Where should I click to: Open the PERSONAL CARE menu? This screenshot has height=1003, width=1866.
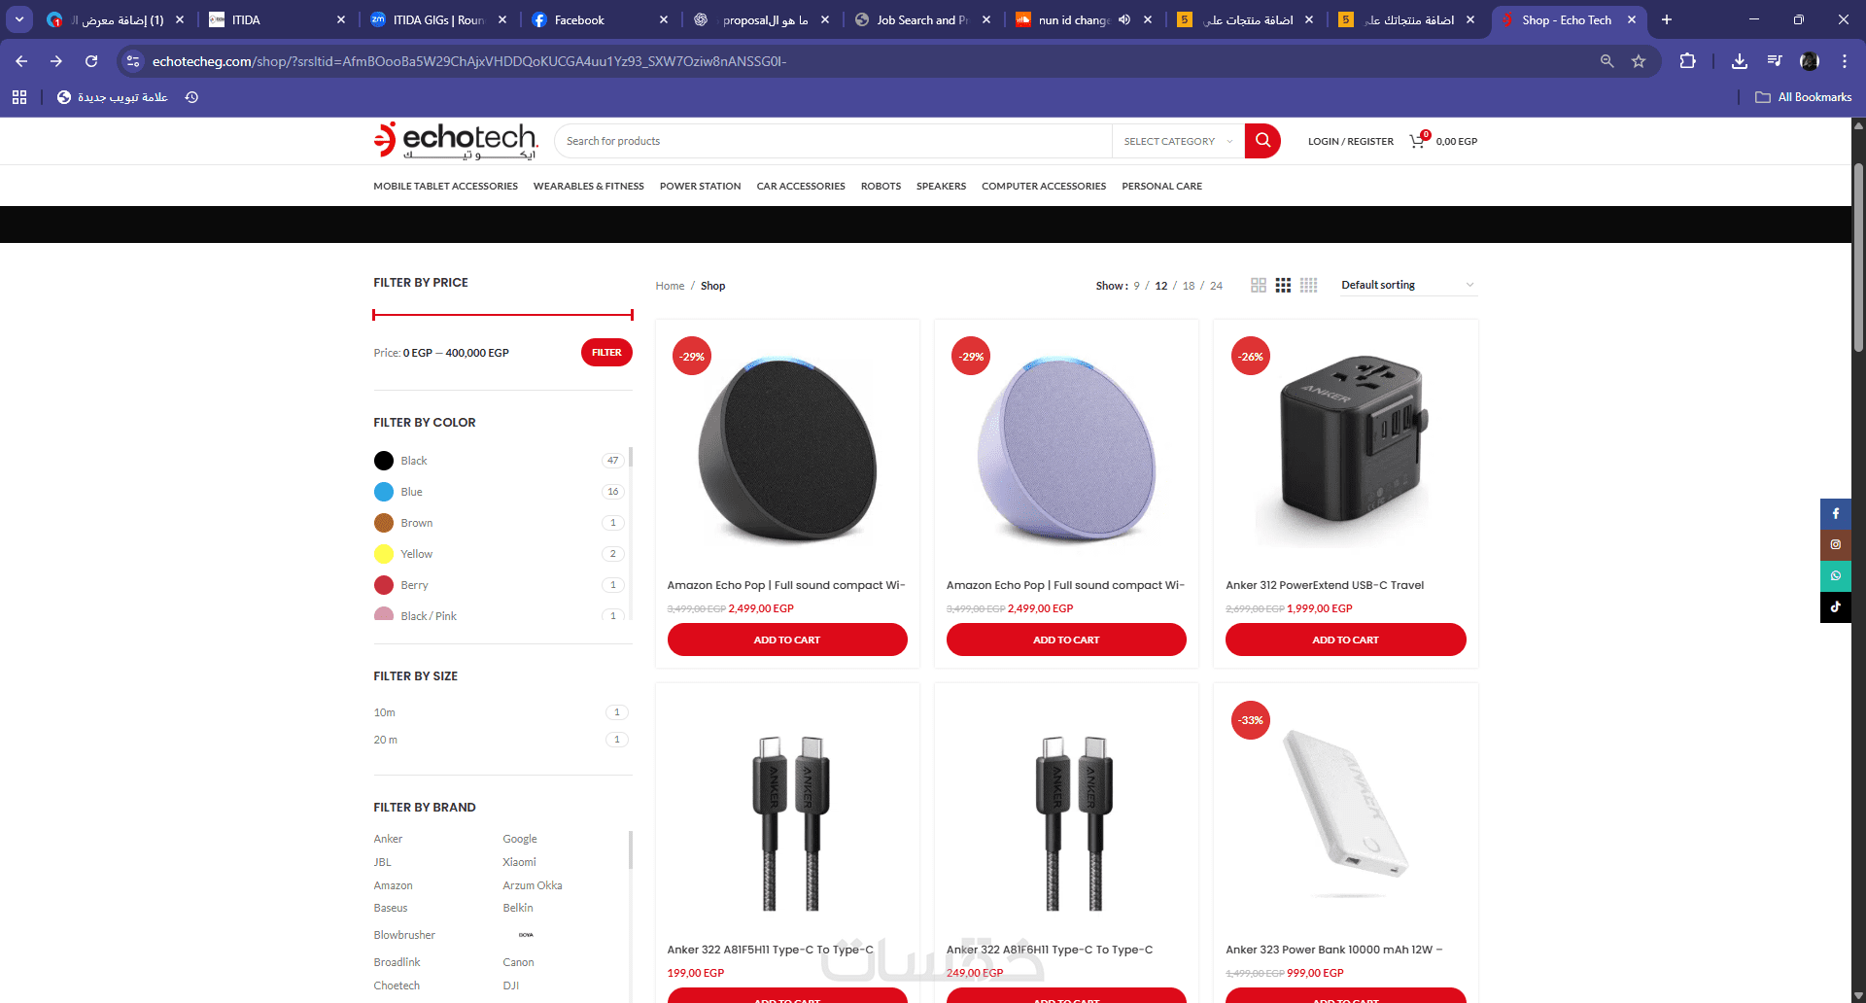1161,187
